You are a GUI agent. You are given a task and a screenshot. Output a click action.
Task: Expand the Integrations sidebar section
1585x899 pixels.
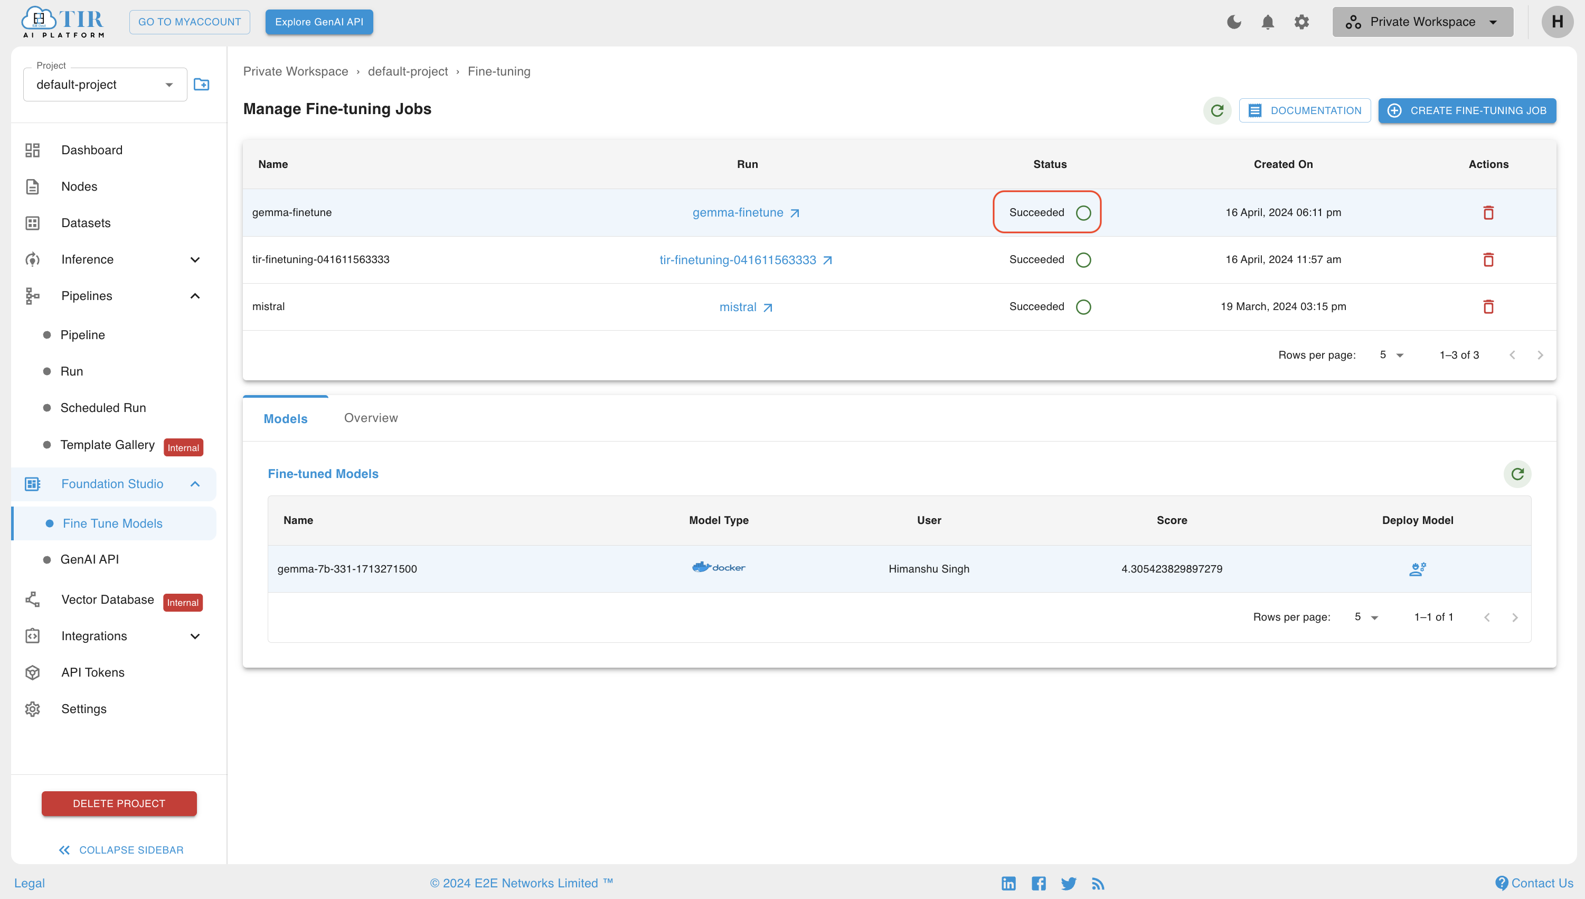point(114,636)
